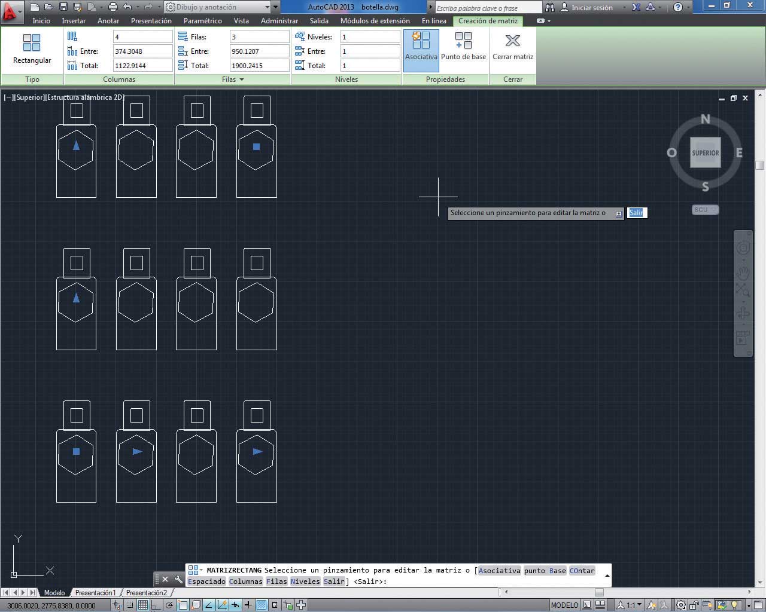
Task: Click the wrench icon on the command line
Action: coord(178,579)
